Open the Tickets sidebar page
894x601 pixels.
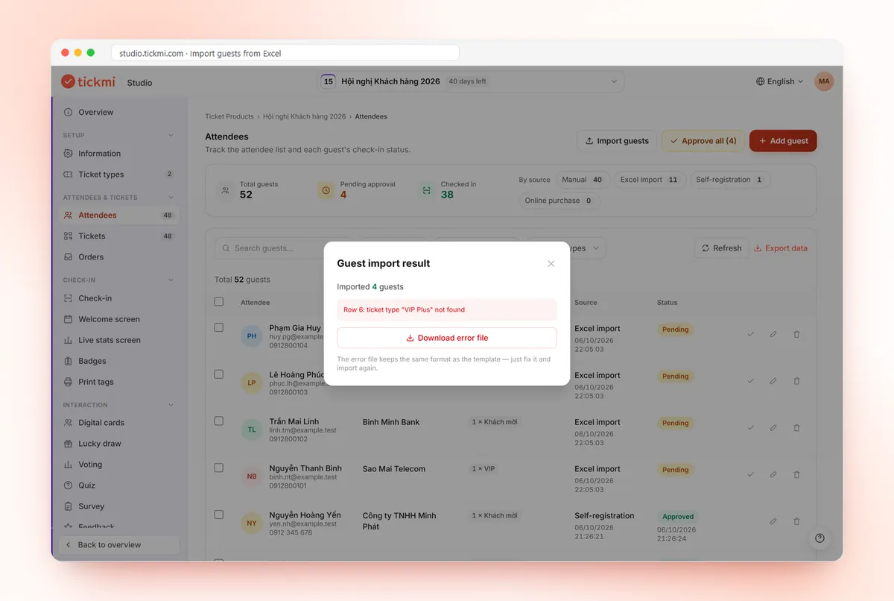click(119, 236)
